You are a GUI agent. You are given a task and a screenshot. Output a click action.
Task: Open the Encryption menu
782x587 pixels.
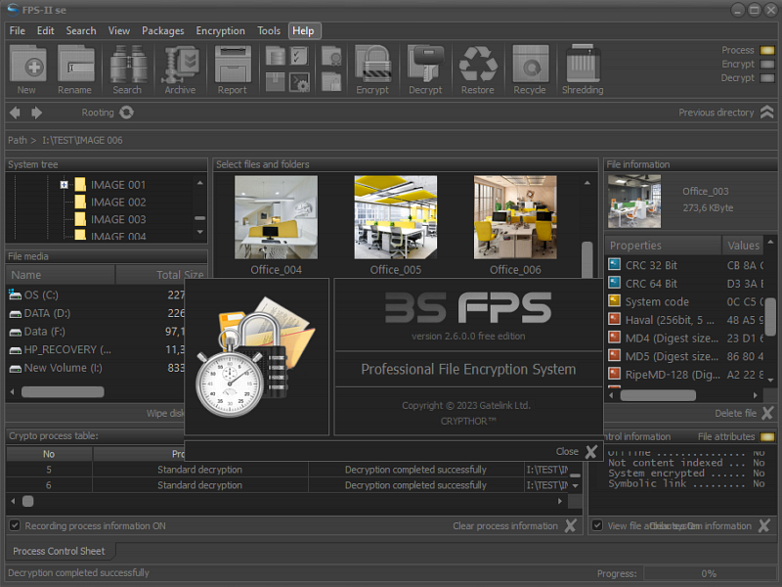[220, 30]
